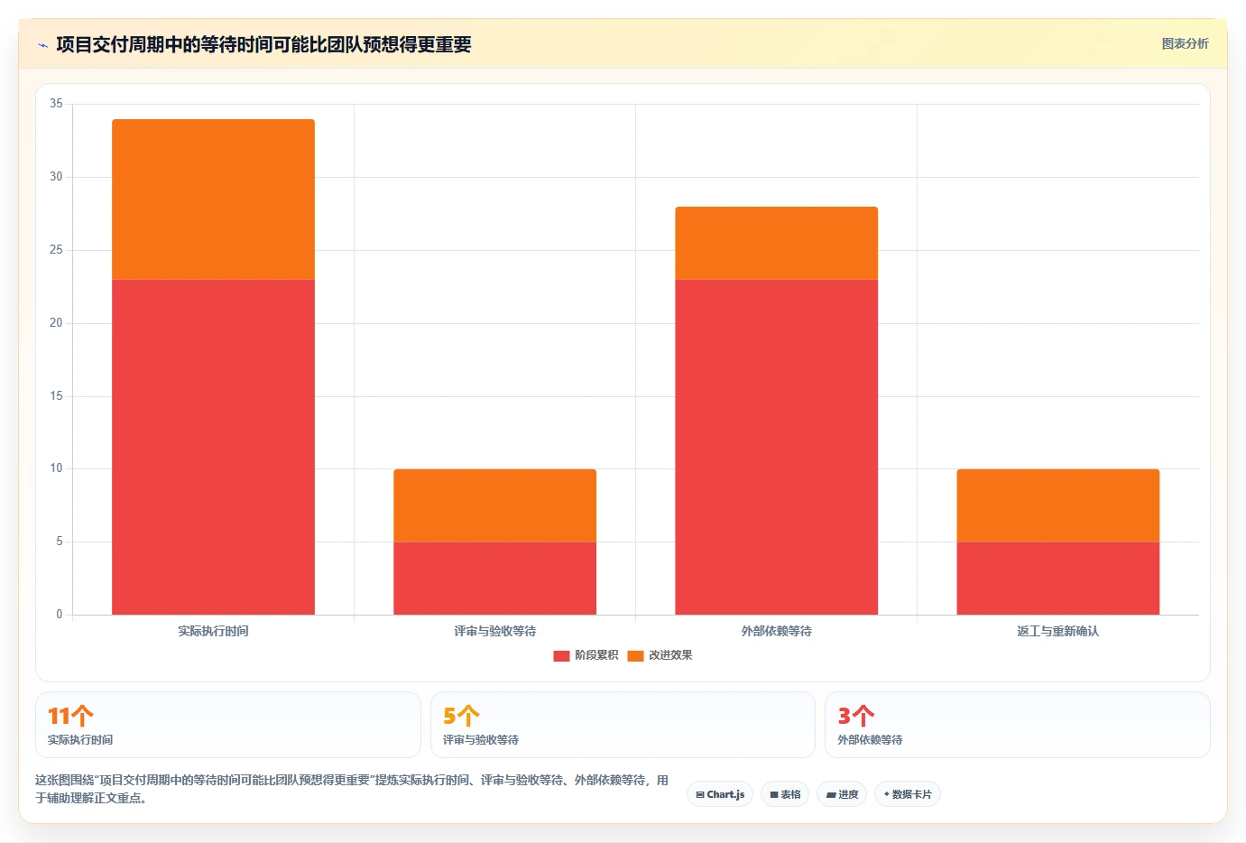Click the lightning icon beside the title

coord(42,45)
